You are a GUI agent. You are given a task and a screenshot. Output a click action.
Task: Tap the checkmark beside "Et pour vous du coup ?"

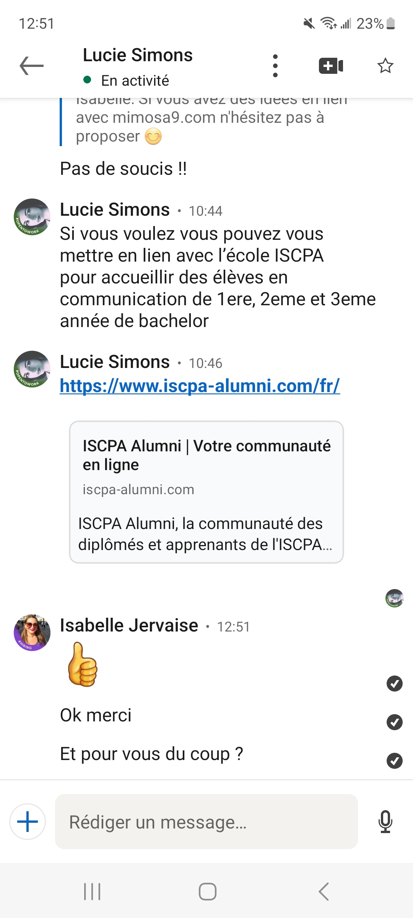click(x=394, y=761)
